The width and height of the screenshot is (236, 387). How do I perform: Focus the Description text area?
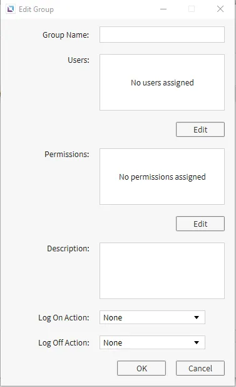point(162,271)
